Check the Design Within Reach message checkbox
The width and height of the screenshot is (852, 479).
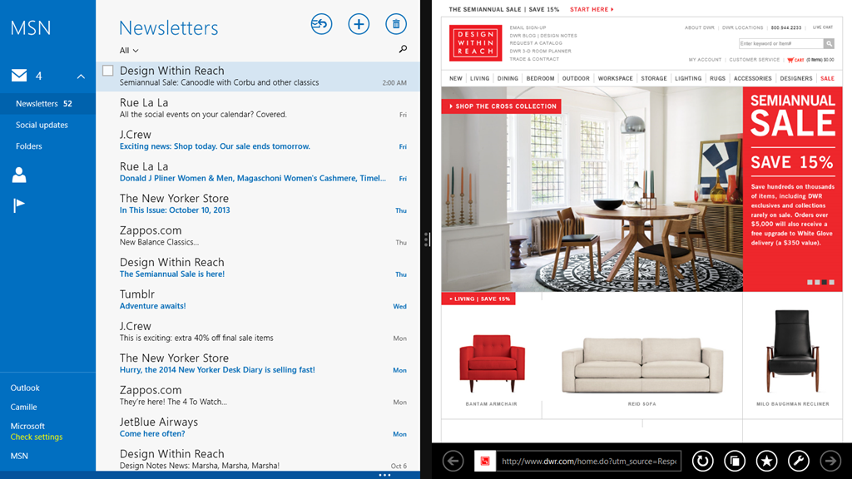coord(108,71)
